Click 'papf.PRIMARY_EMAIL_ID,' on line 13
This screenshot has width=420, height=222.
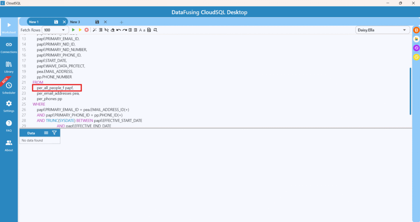point(58,39)
